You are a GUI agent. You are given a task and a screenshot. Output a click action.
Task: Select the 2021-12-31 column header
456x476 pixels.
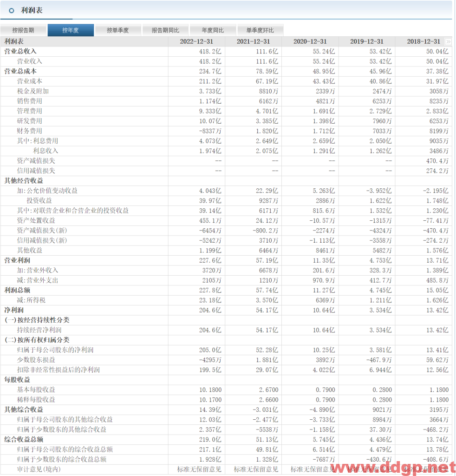point(253,41)
